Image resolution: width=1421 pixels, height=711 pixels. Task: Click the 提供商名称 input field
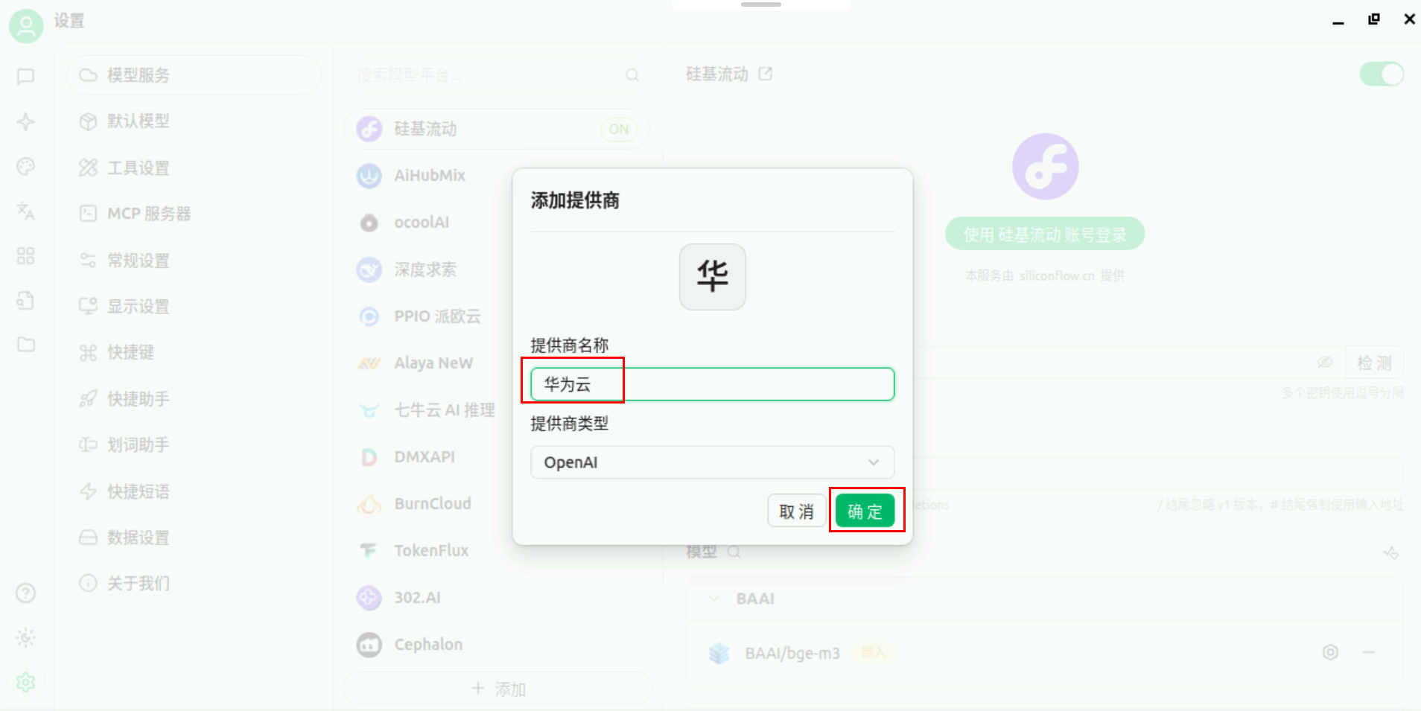(712, 384)
